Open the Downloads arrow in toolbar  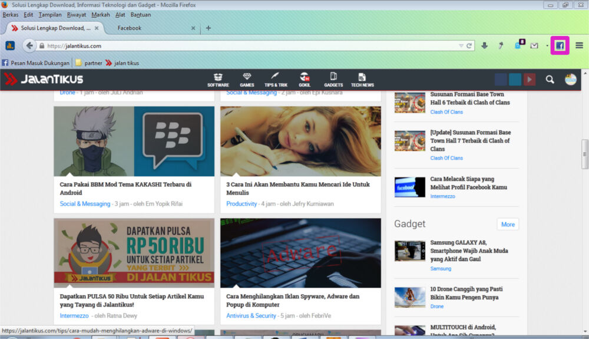(484, 45)
